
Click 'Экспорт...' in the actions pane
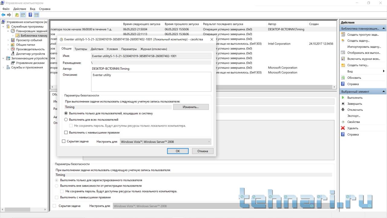tap(354, 116)
